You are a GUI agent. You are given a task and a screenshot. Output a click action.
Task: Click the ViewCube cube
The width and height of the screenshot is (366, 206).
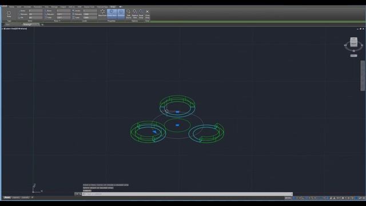point(353,42)
